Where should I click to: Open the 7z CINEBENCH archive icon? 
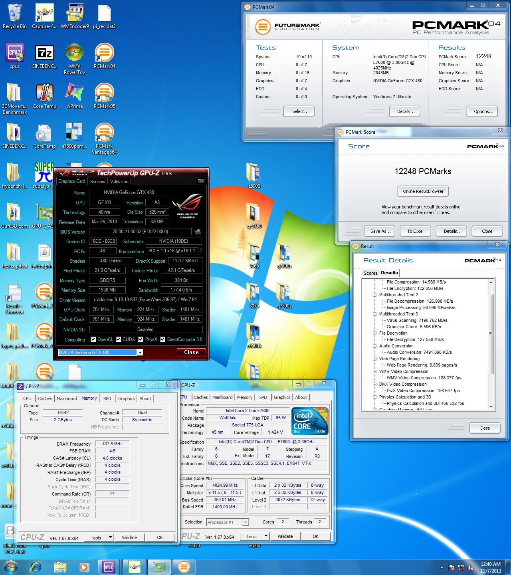coord(44,56)
